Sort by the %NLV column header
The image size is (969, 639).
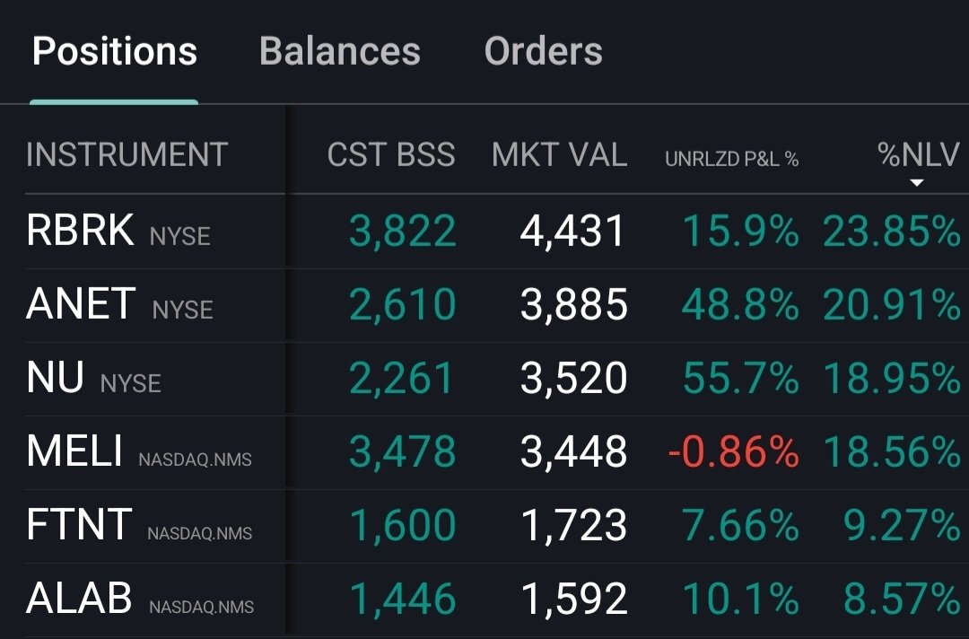coord(919,154)
